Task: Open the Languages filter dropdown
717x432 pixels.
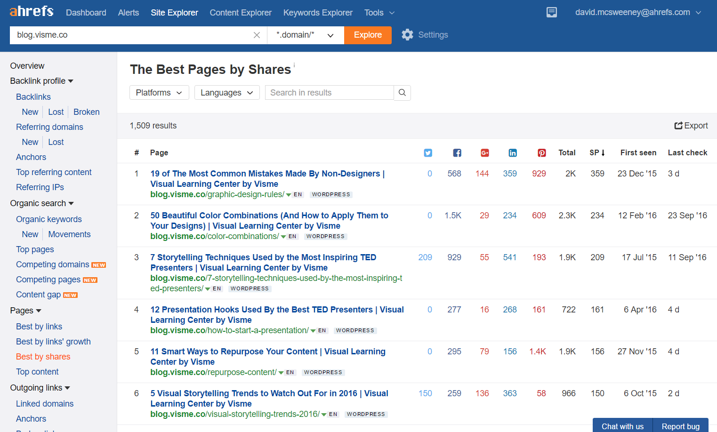Action: pyautogui.click(x=227, y=93)
